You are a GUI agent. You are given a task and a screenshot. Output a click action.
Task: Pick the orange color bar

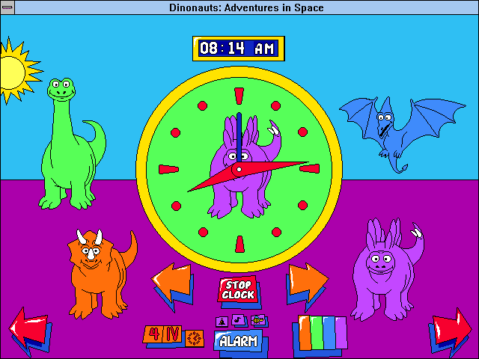(x=305, y=333)
